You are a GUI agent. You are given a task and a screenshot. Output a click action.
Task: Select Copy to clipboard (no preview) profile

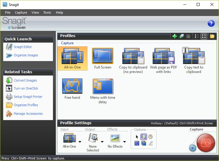click(x=133, y=60)
